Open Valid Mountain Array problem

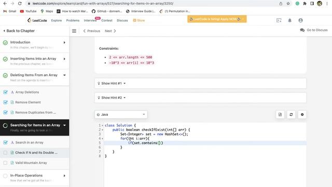click(31, 163)
